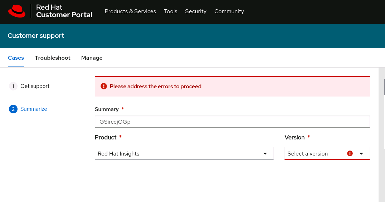The image size is (385, 202).
Task: Open the Red Hat Insights product selector
Action: [179, 154]
